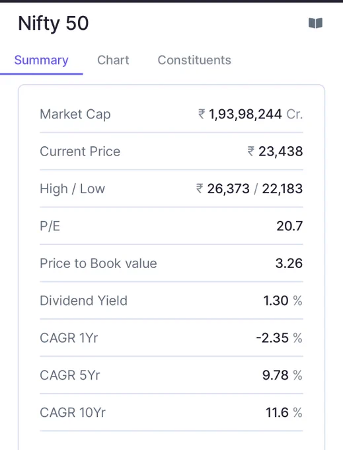The image size is (343, 450).
Task: Select the Price to Book value label
Action: [x=98, y=263]
